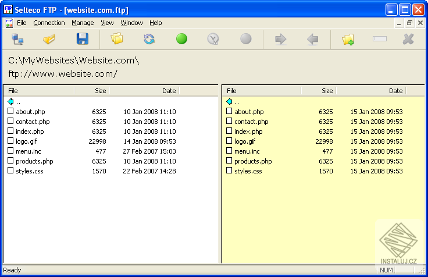Open the Help menu
This screenshot has width=428, height=277.
point(156,23)
